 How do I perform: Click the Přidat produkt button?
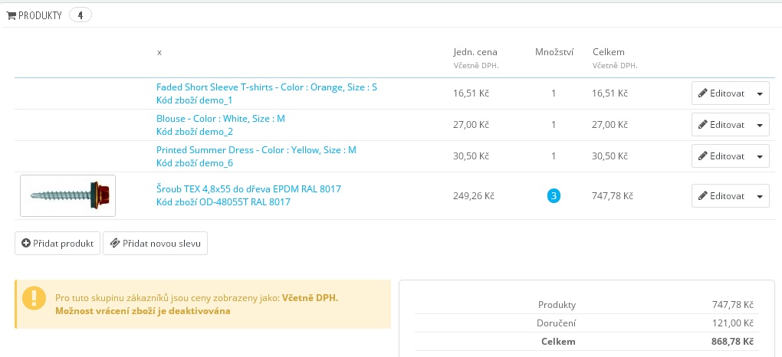tap(58, 244)
